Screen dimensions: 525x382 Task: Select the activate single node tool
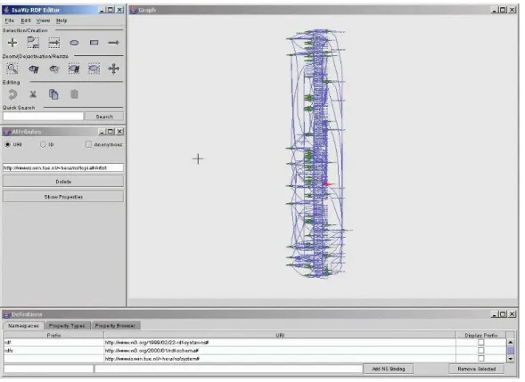53,69
